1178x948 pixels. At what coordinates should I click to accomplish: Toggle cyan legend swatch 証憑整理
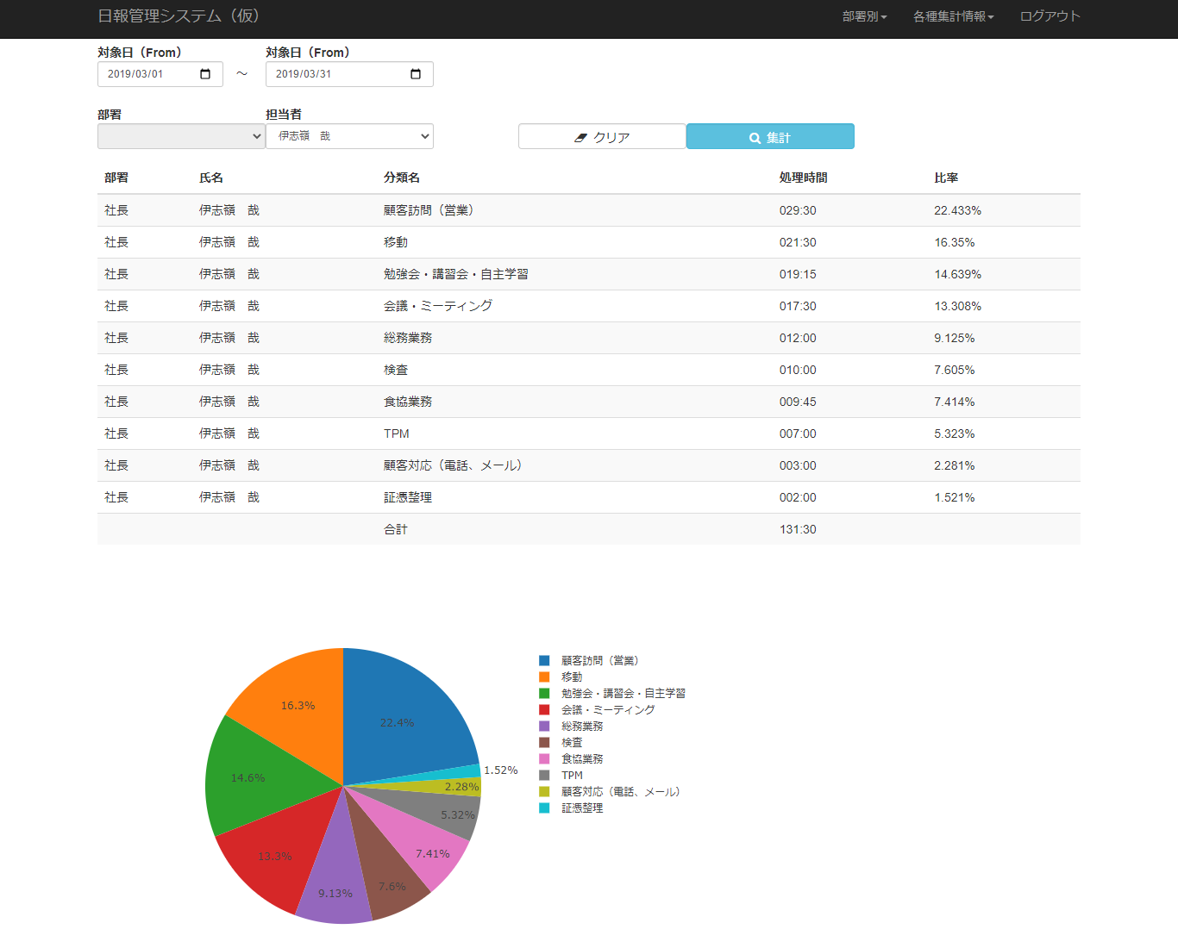[x=544, y=808]
